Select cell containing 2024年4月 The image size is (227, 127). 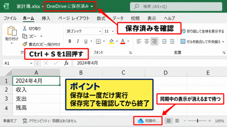[36, 81]
